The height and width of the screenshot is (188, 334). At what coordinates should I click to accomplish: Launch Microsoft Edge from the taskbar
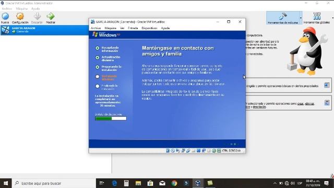114,183
